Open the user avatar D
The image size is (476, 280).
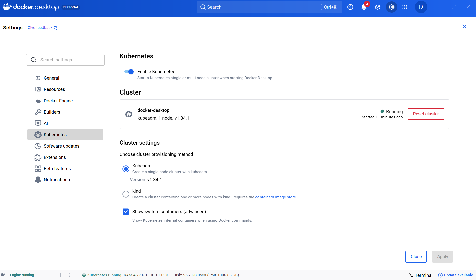(421, 7)
